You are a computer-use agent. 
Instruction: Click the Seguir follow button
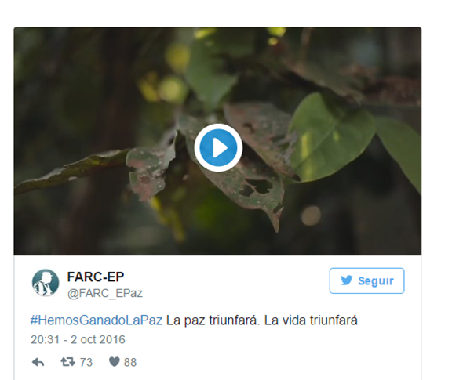[366, 280]
